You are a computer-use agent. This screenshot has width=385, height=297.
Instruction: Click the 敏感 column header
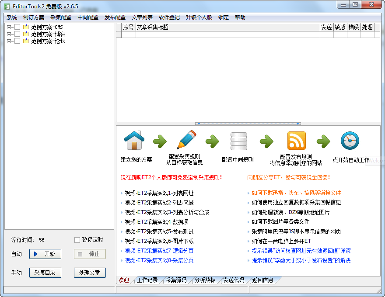[x=340, y=27]
